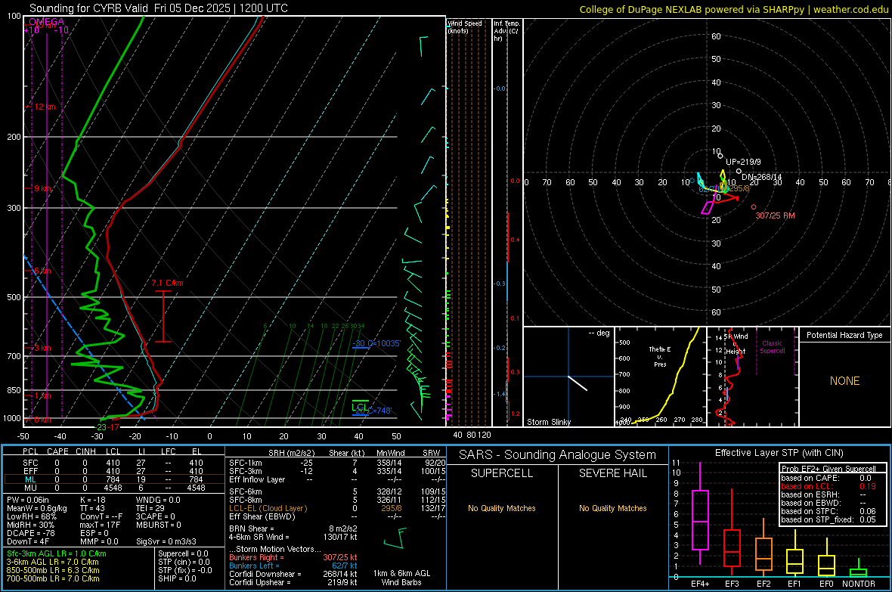This screenshot has width=892, height=592.
Task: Click the 'STP (cin) = 0.0' value
Action: 184,562
